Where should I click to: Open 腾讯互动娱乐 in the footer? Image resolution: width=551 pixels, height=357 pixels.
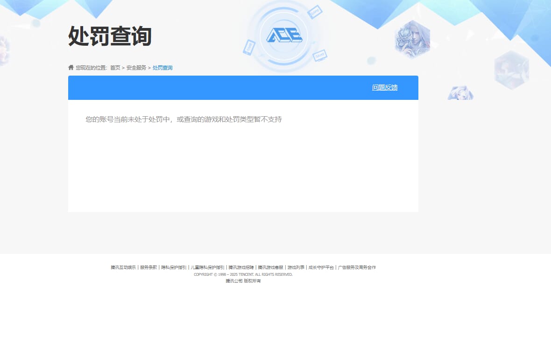123,267
